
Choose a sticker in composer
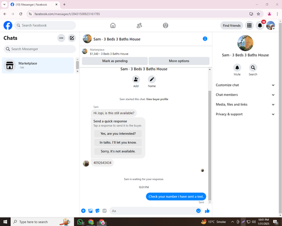pyautogui.click(x=98, y=211)
